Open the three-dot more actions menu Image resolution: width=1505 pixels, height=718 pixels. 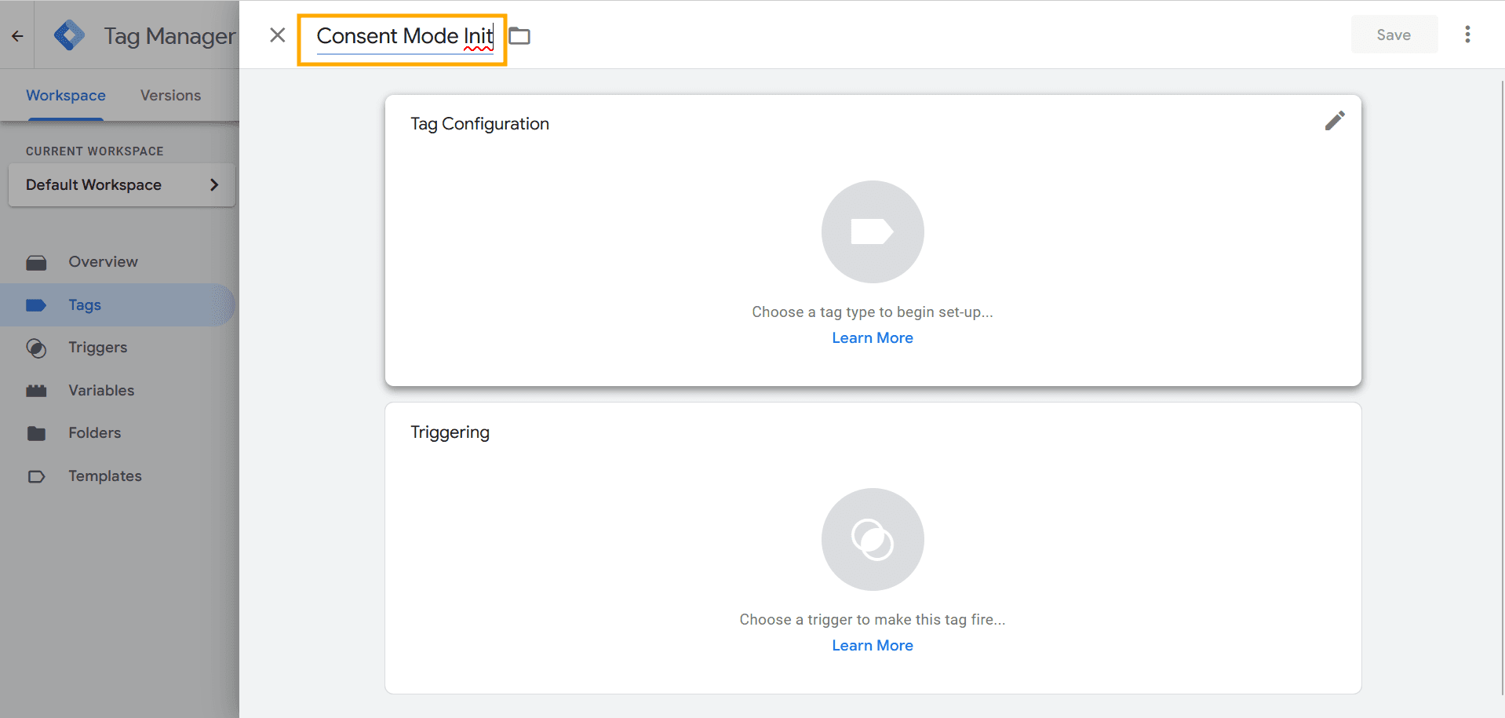click(1467, 35)
